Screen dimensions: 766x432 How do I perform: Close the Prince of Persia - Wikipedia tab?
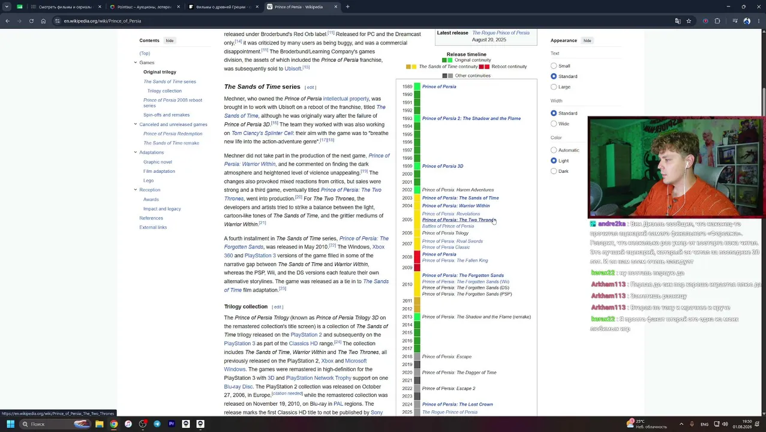click(x=336, y=7)
